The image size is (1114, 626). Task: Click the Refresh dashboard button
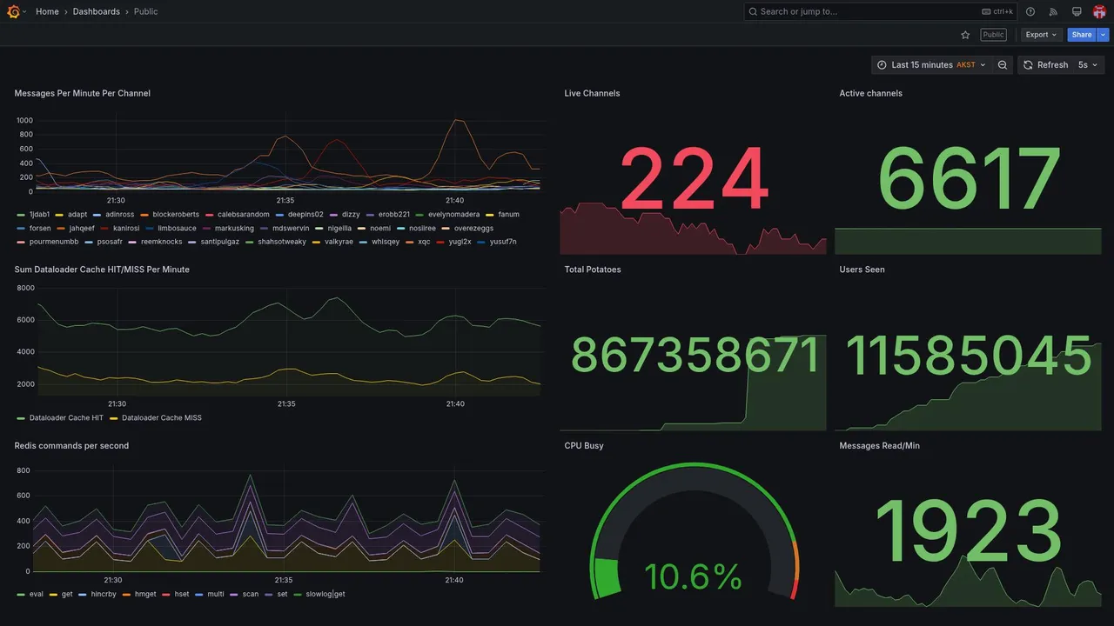click(x=1045, y=65)
